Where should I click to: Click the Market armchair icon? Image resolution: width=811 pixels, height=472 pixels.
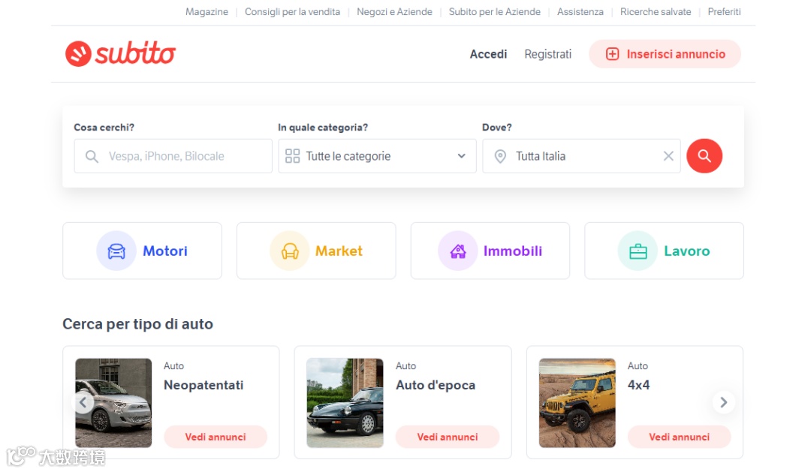(x=290, y=251)
